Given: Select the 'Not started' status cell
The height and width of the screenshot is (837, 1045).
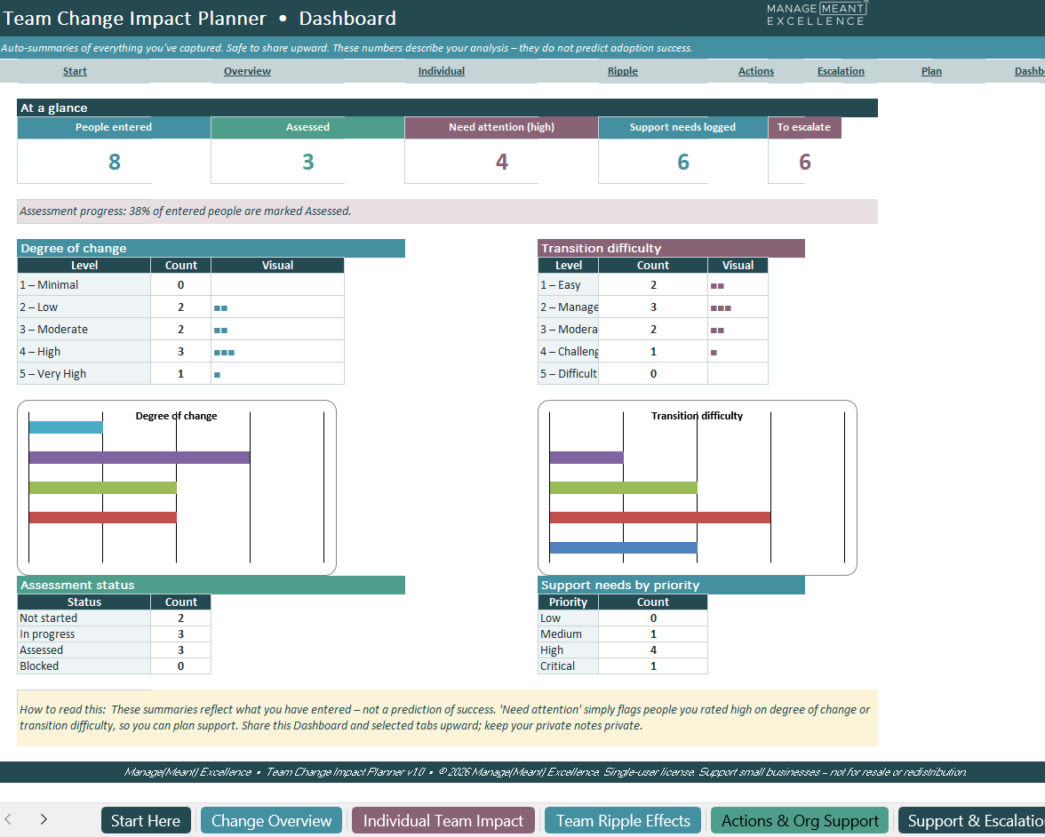Looking at the screenshot, I should [84, 618].
